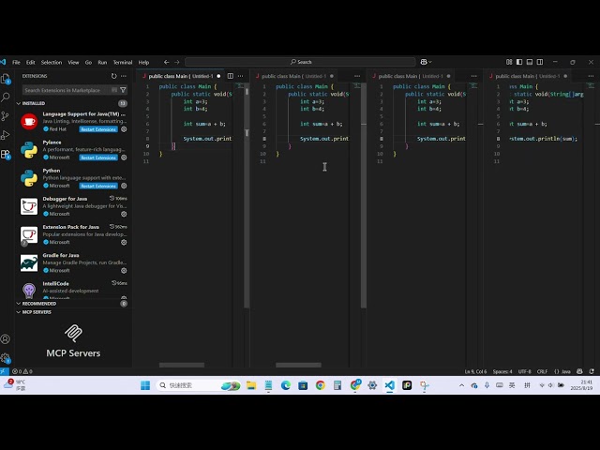
Task: Open more actions in fourth editor group
Action: pos(592,76)
